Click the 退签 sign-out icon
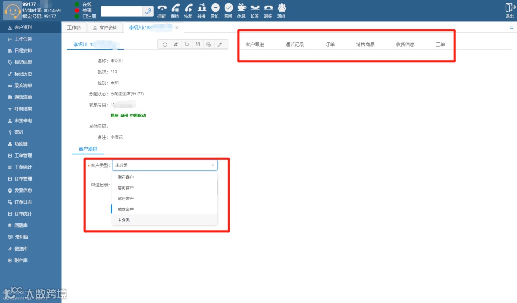 click(268, 8)
